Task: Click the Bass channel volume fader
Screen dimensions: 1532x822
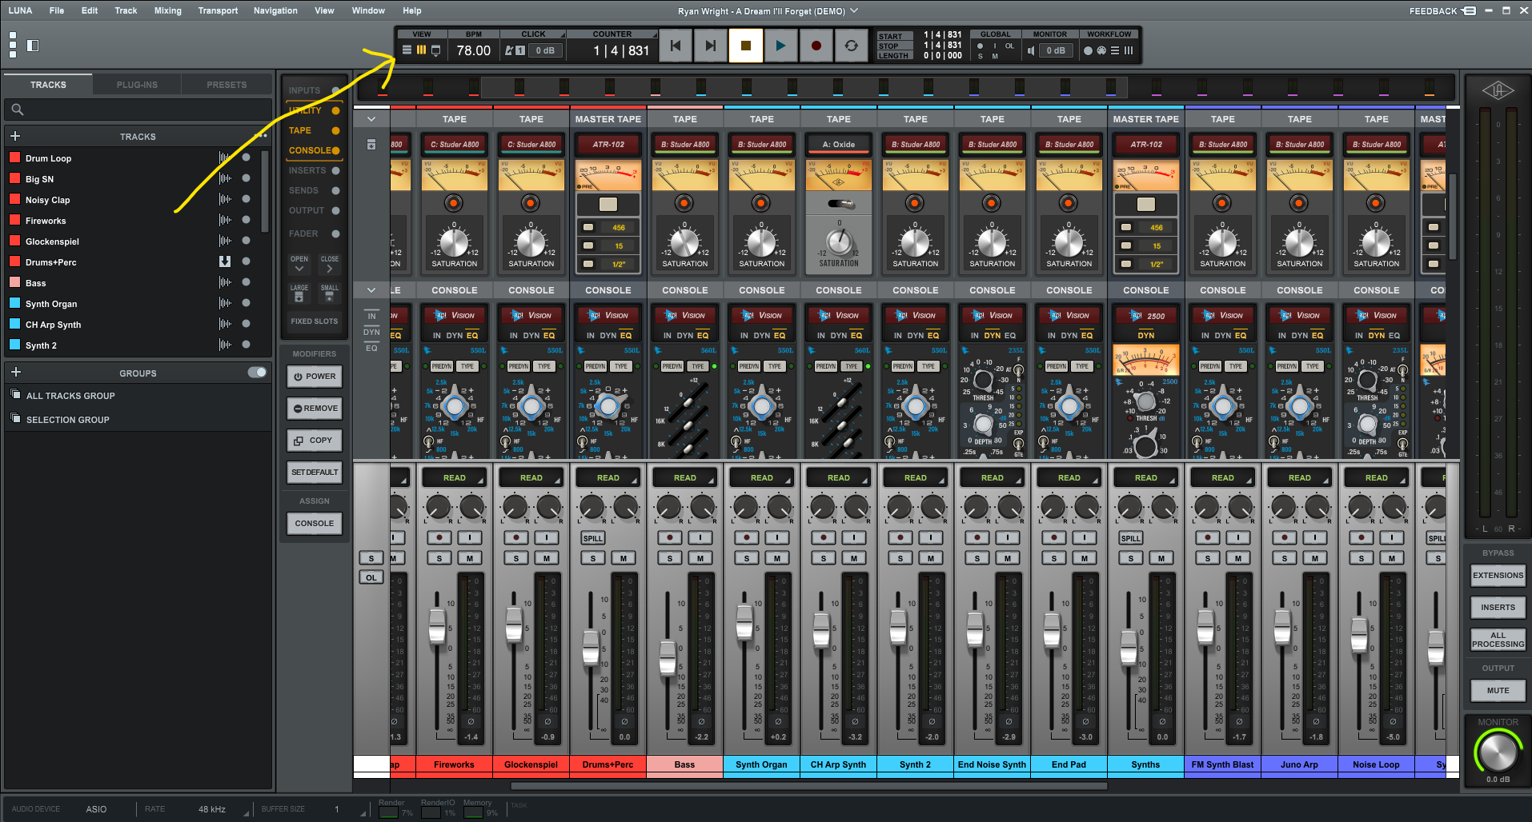Action: [x=668, y=658]
